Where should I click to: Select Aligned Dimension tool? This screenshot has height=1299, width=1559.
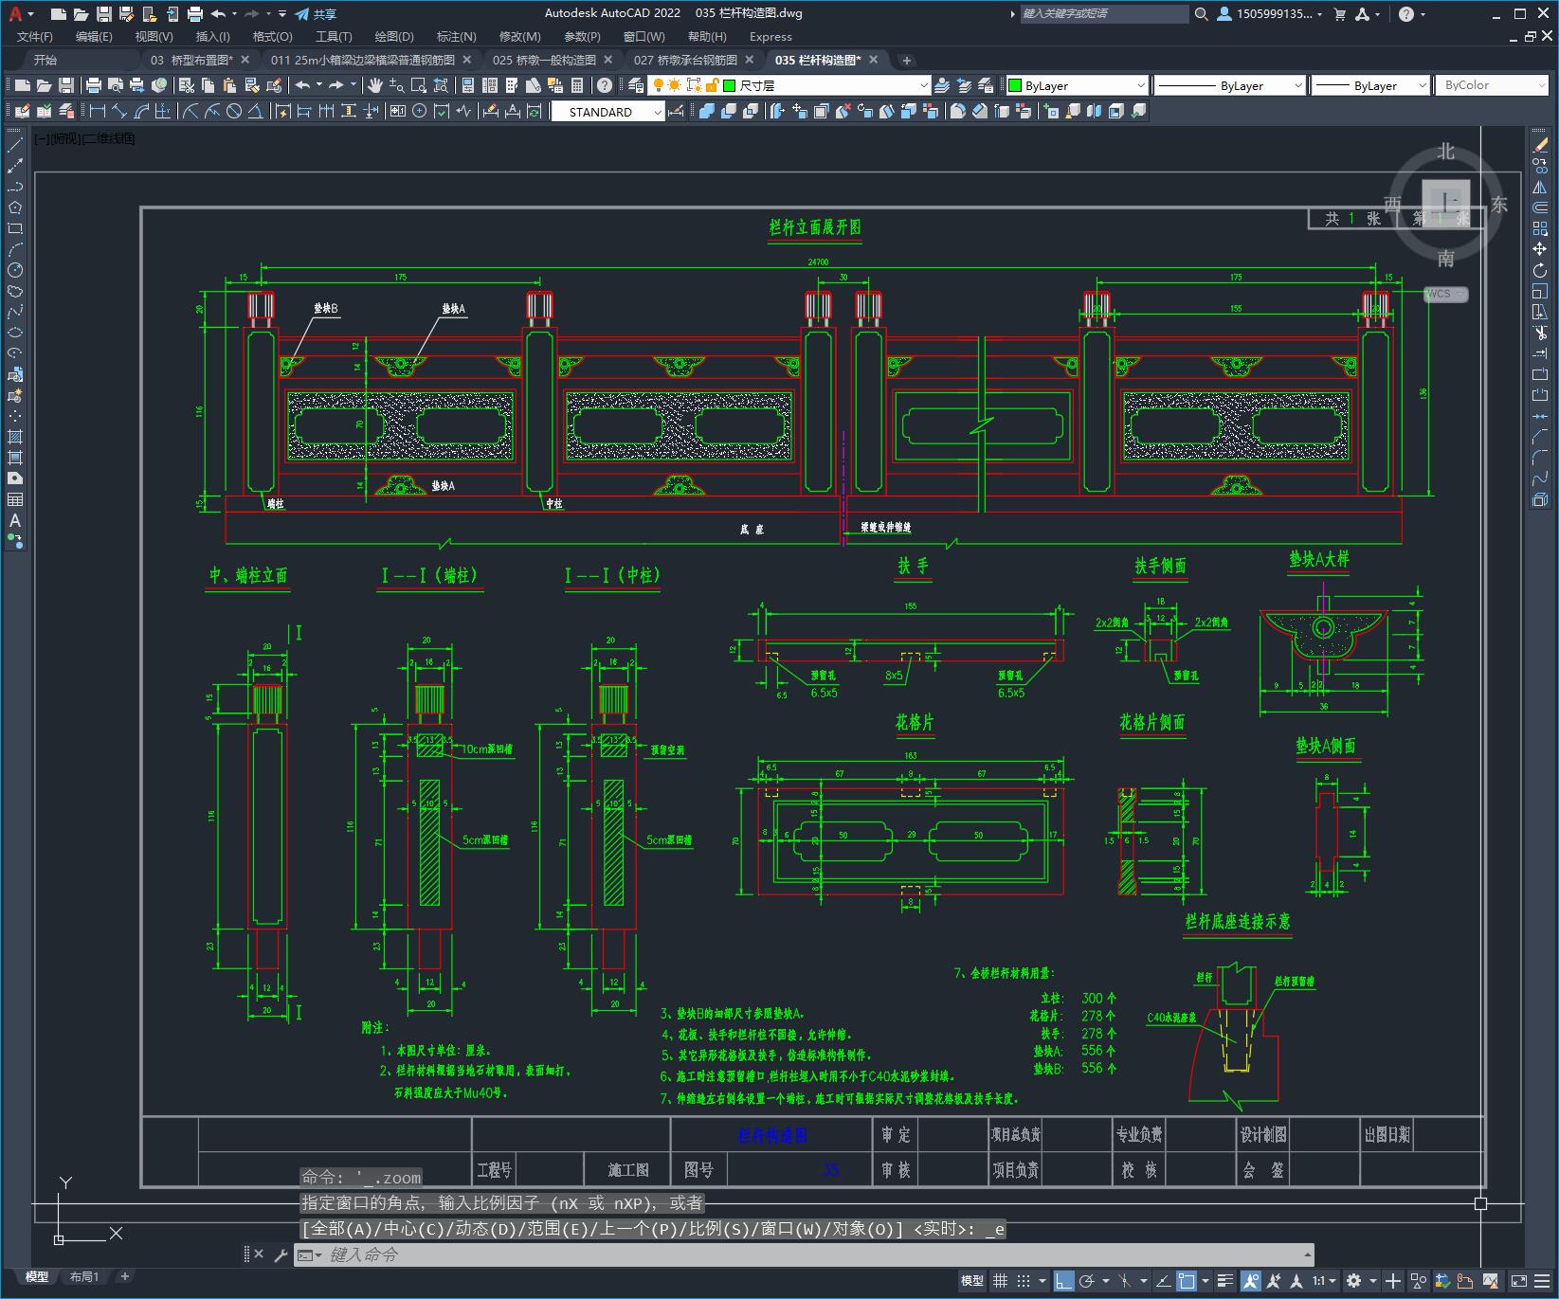tap(119, 111)
